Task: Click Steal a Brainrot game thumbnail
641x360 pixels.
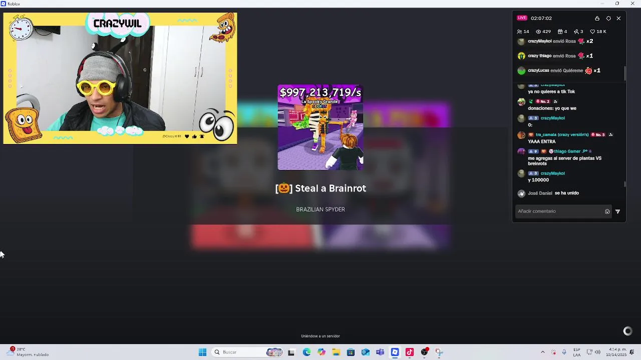Action: (320, 127)
